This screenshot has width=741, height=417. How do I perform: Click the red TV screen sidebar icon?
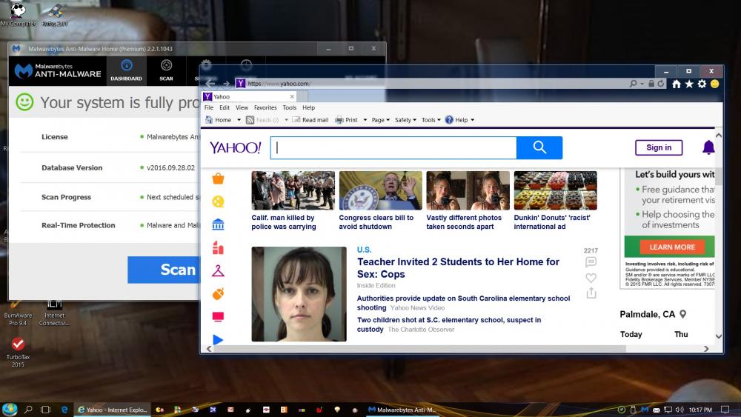(x=218, y=316)
